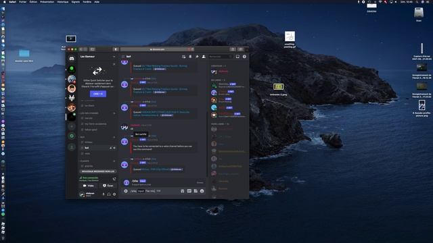This screenshot has height=243, width=433.
Task: Open invite icon on the bot channel row
Action: [x=111, y=148]
